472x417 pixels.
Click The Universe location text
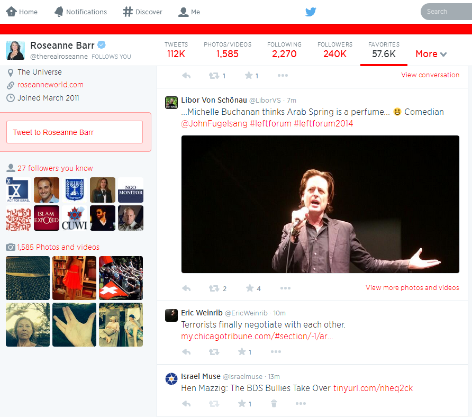coord(40,72)
